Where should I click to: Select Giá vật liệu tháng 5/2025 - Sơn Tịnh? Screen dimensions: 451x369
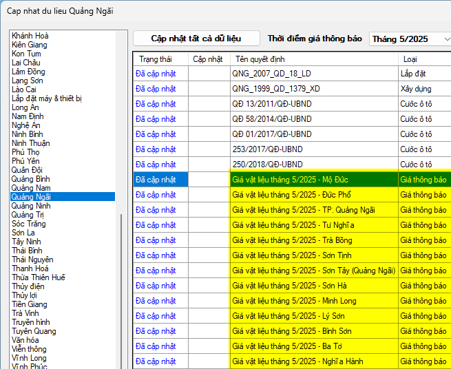[x=292, y=255]
